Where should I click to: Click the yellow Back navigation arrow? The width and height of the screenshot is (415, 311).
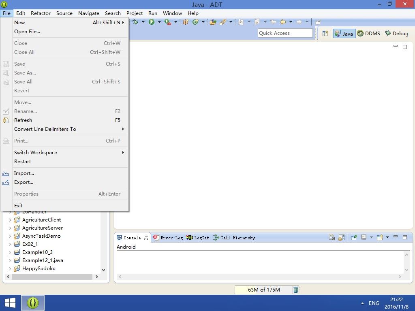tap(283, 22)
